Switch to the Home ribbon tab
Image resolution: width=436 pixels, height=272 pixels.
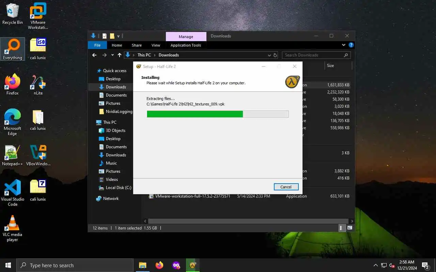[x=117, y=45]
